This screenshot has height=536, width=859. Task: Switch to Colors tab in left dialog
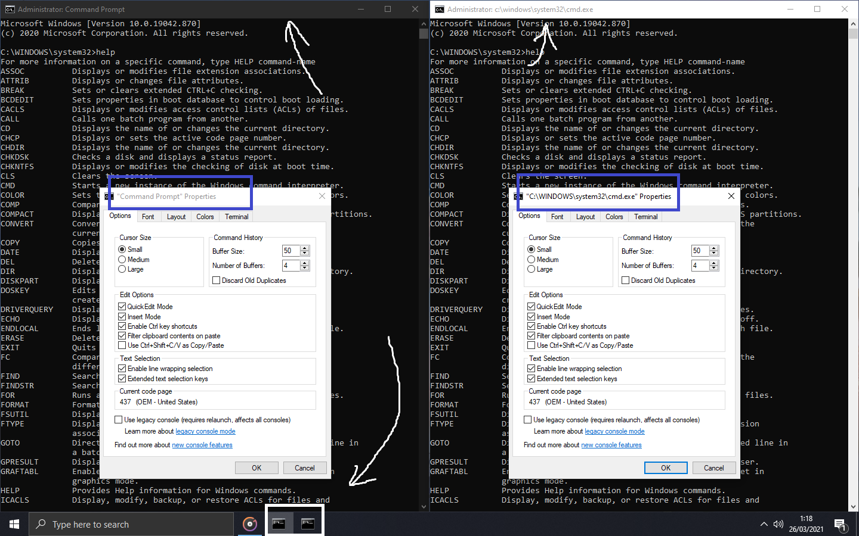click(x=205, y=217)
